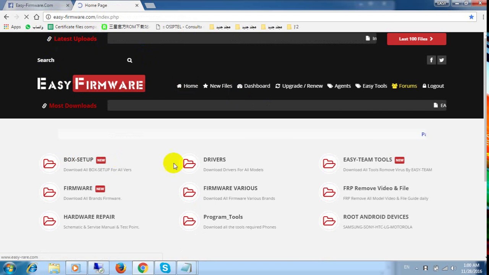Click the Last 100 Files button
The width and height of the screenshot is (489, 275).
pyautogui.click(x=416, y=39)
